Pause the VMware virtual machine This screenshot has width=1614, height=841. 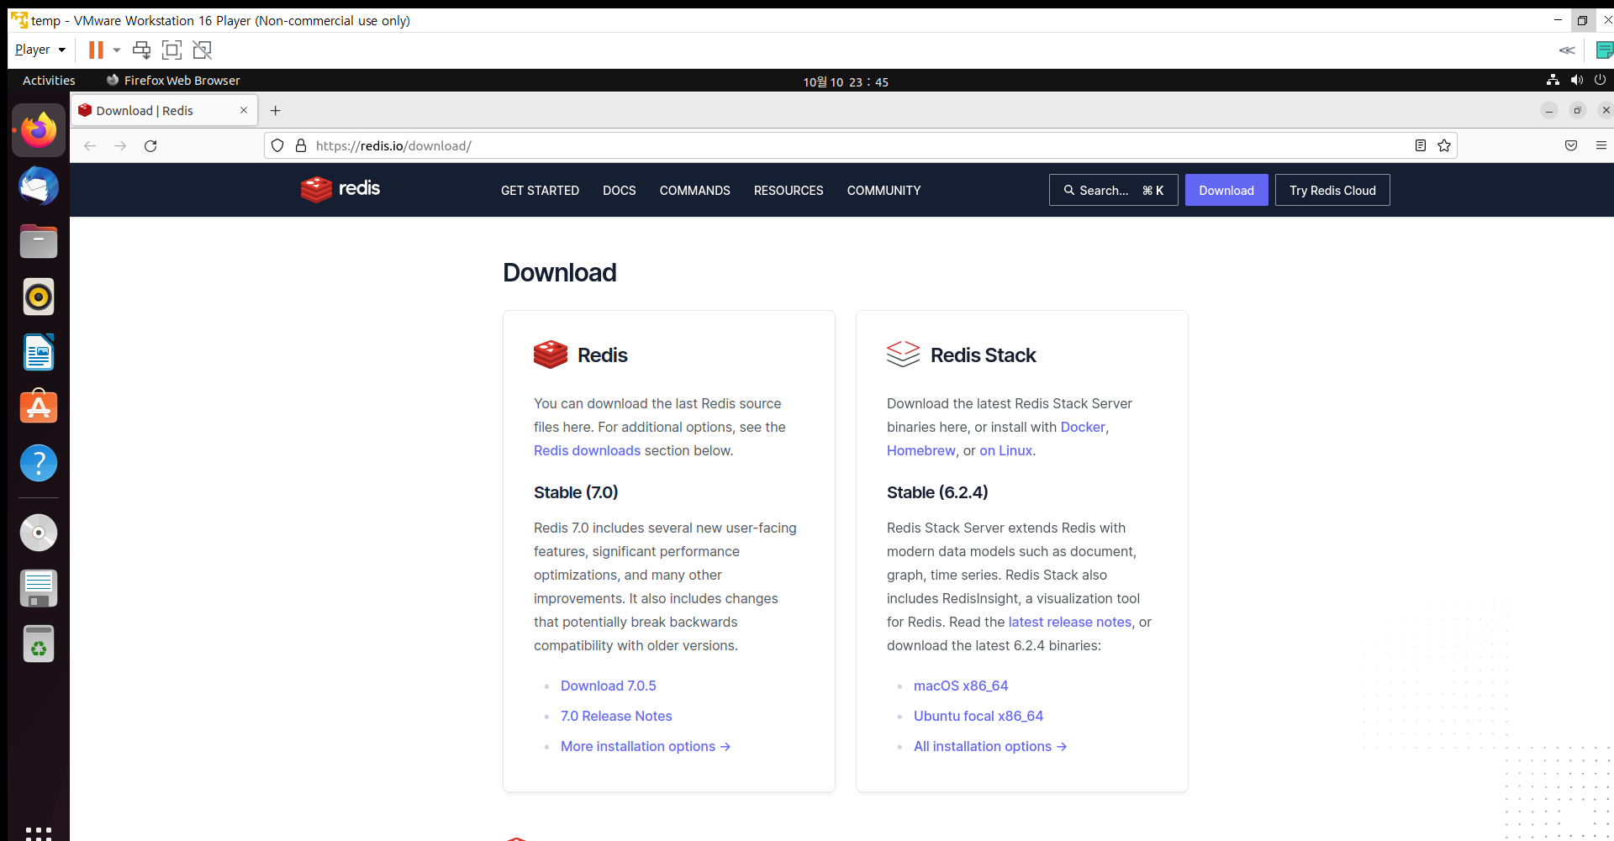(96, 50)
